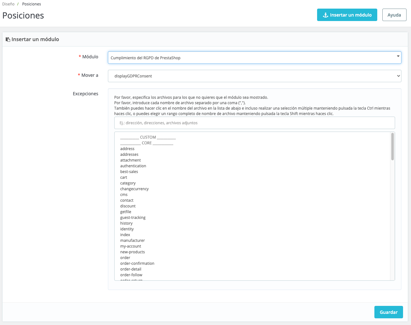
Task: Open the Diseño breadcrumb link
Action: [x=8, y=4]
